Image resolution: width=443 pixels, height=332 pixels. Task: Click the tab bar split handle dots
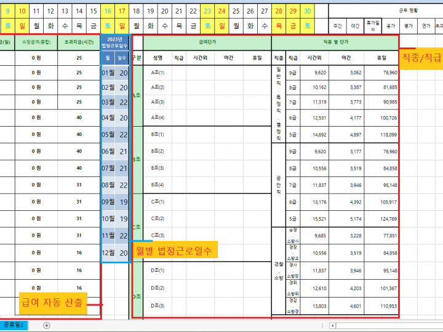[x=322, y=325]
